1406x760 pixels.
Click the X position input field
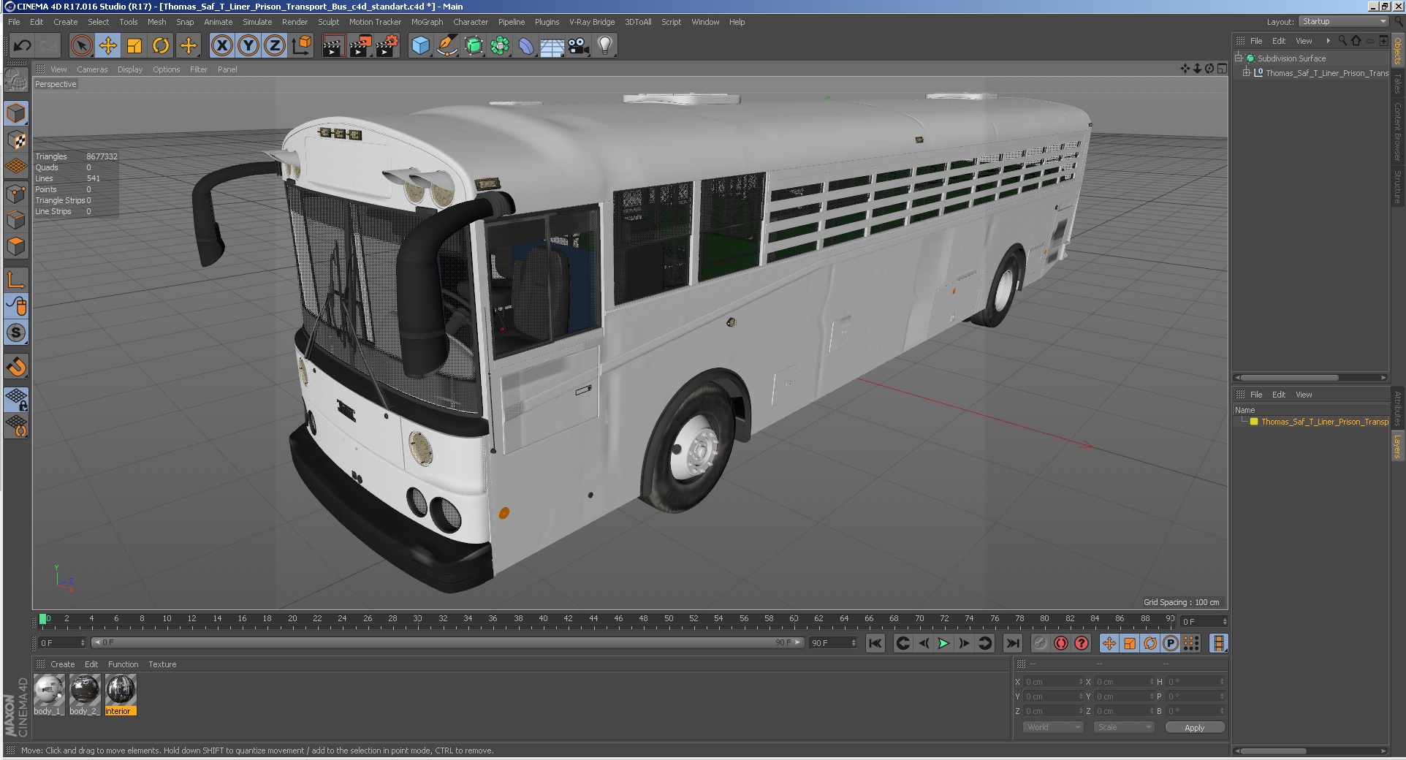1054,682
